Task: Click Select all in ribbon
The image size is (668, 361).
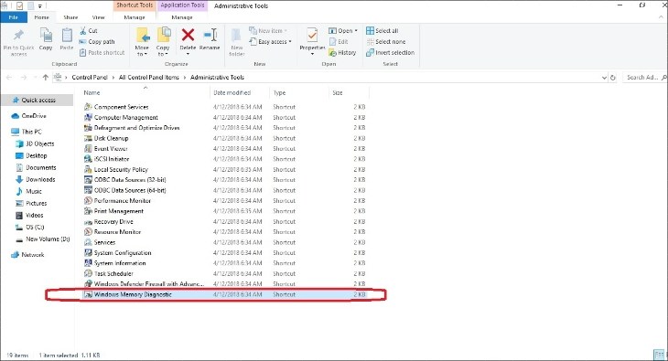Action: [x=382, y=31]
